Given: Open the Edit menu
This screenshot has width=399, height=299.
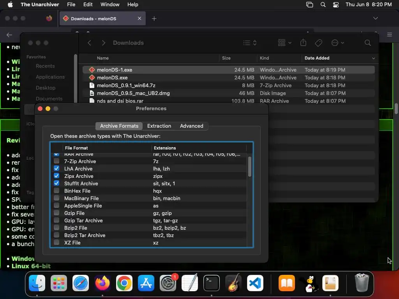Looking at the screenshot, I should [x=88, y=5].
